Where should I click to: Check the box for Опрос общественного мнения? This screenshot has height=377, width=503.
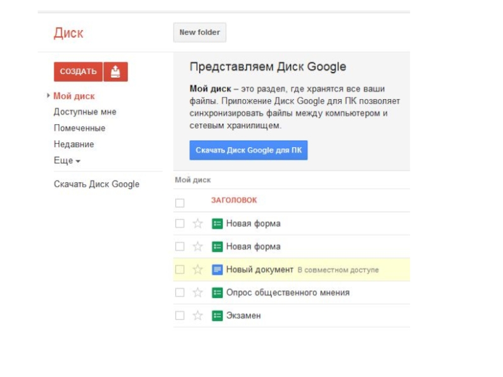tap(180, 293)
